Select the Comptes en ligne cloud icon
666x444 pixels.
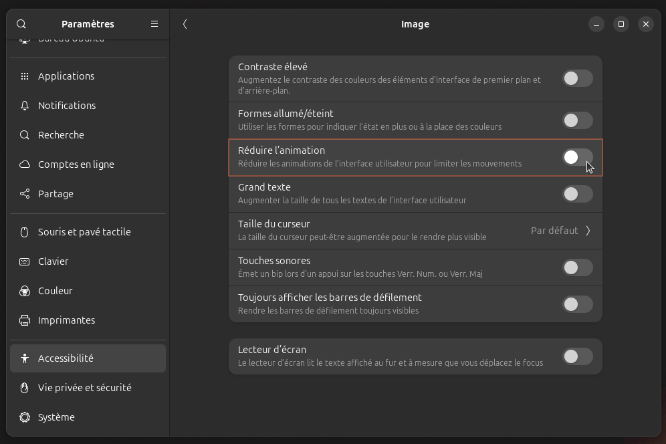[x=24, y=164]
